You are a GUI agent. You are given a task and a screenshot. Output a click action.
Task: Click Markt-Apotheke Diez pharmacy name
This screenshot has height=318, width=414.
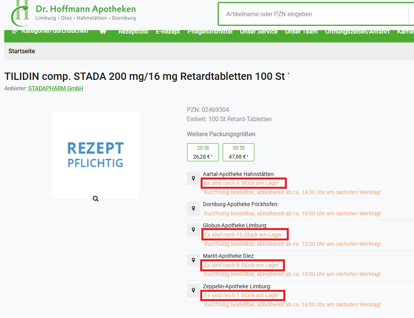click(229, 256)
